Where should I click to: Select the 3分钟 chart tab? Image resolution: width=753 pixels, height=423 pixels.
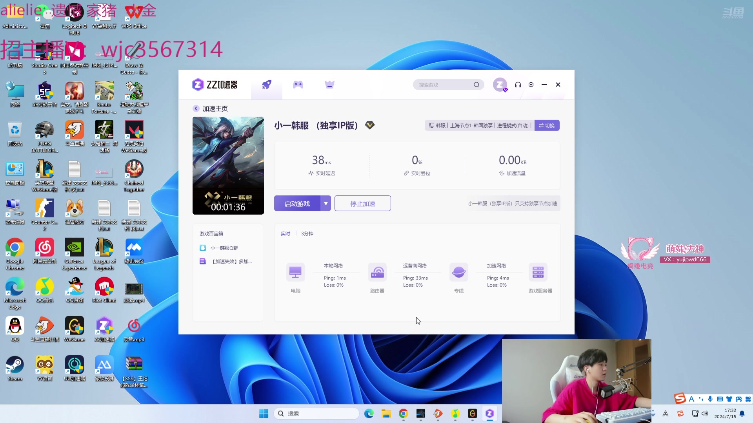(x=307, y=234)
